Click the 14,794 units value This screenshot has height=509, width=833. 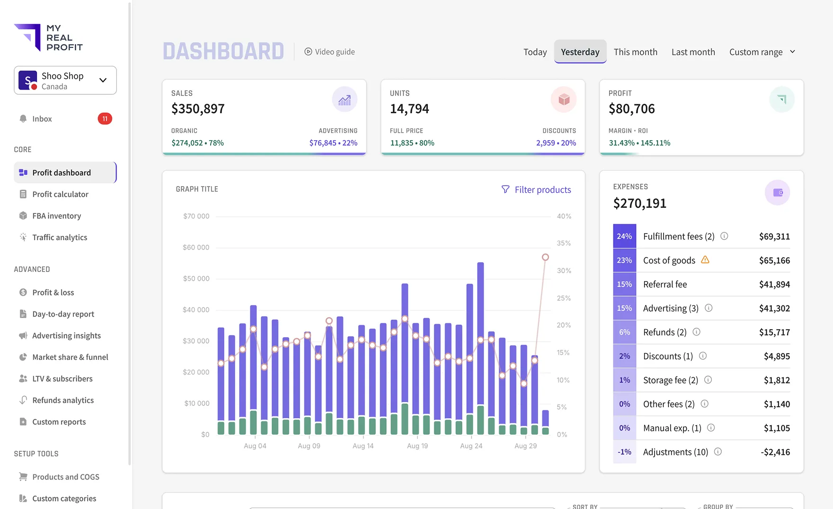click(x=409, y=109)
